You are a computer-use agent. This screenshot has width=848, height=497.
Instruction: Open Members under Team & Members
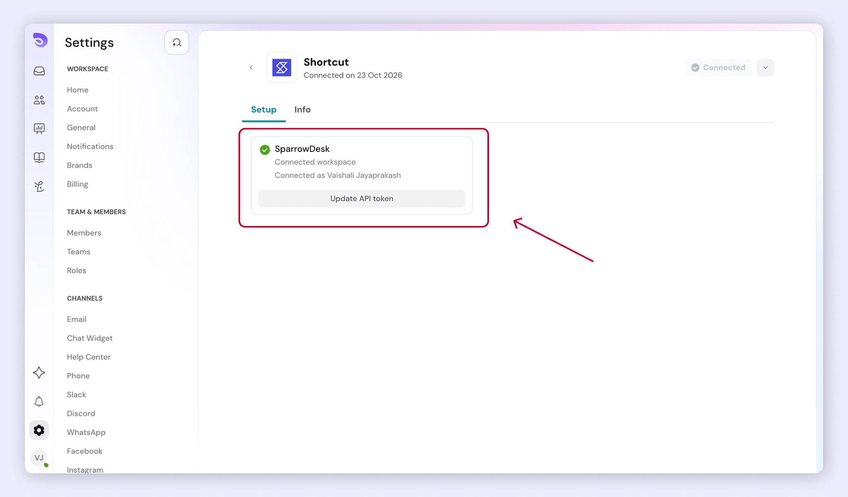84,233
